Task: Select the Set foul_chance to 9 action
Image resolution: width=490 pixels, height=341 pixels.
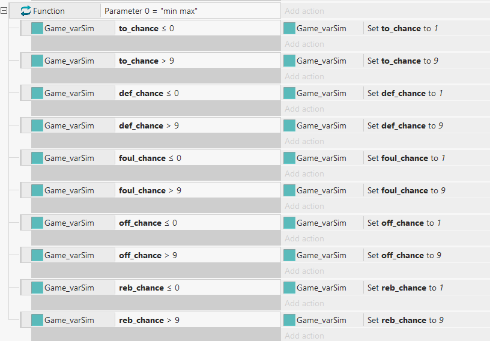Action: pos(426,190)
